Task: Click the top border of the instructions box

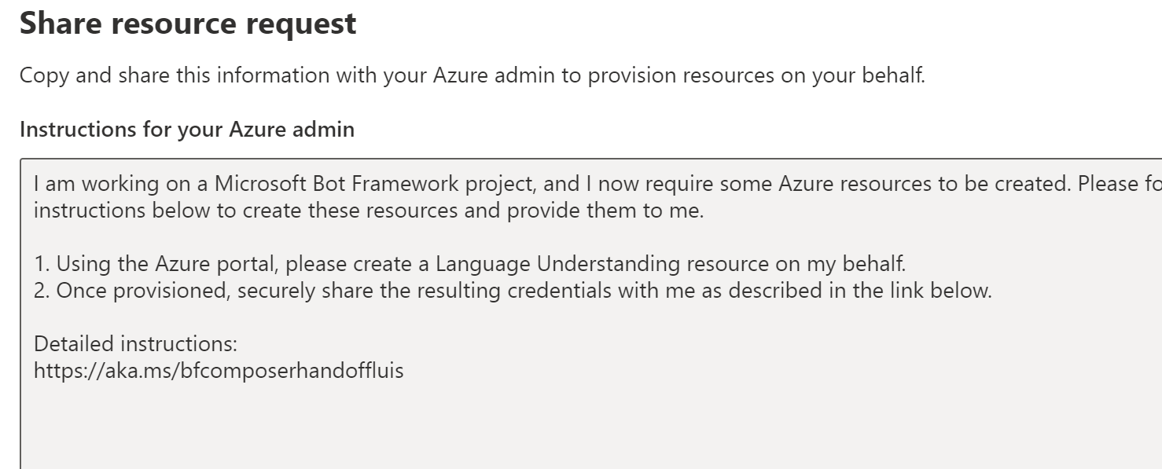Action: pyautogui.click(x=550, y=159)
